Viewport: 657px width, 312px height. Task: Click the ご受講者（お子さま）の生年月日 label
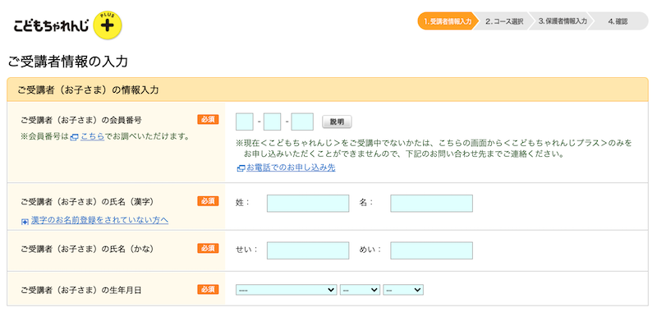pos(80,290)
